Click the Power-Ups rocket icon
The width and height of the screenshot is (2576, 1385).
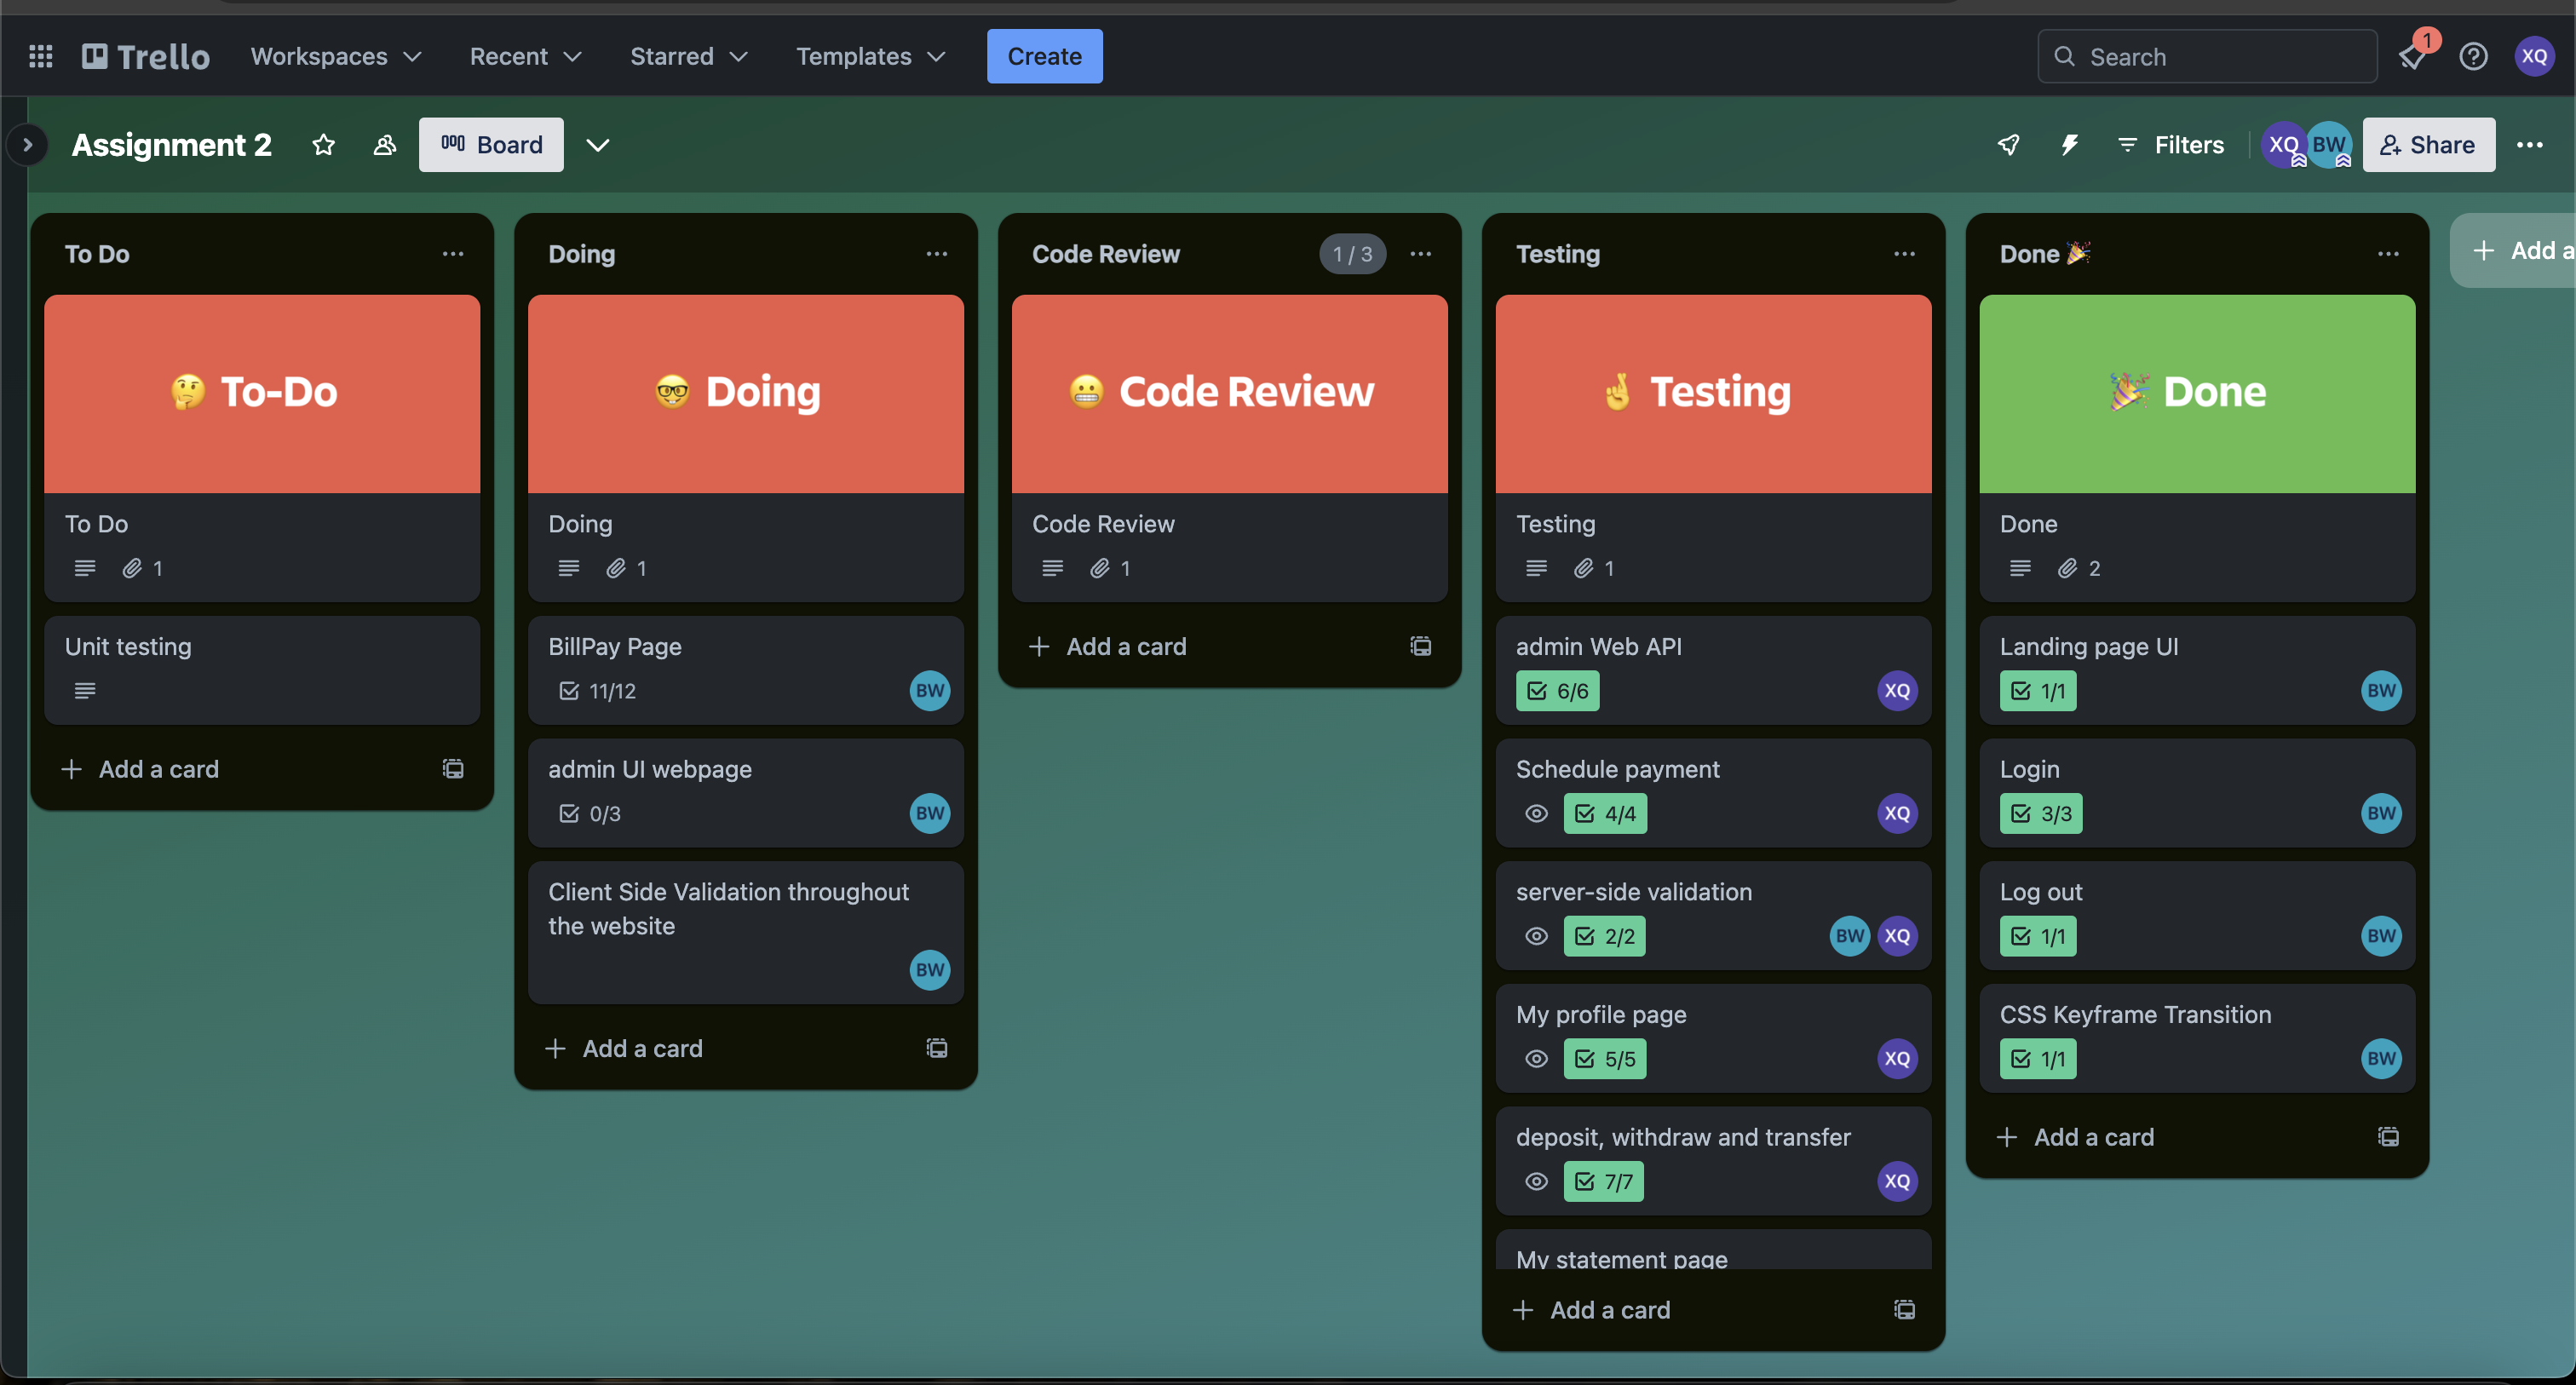(2008, 145)
